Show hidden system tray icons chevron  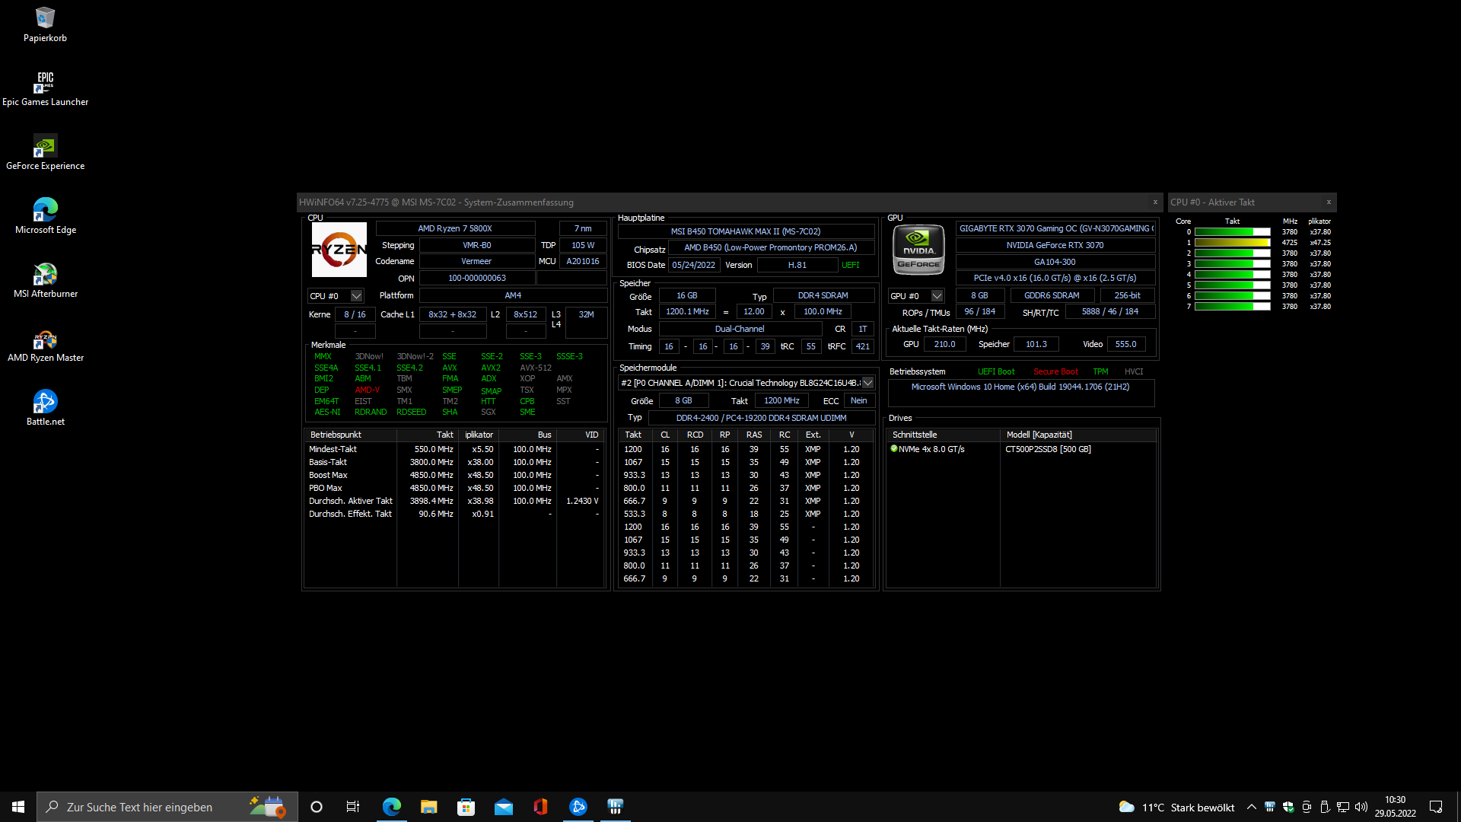pyautogui.click(x=1251, y=807)
